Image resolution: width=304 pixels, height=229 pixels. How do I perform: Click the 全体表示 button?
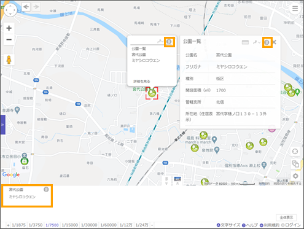pyautogui.click(x=286, y=217)
